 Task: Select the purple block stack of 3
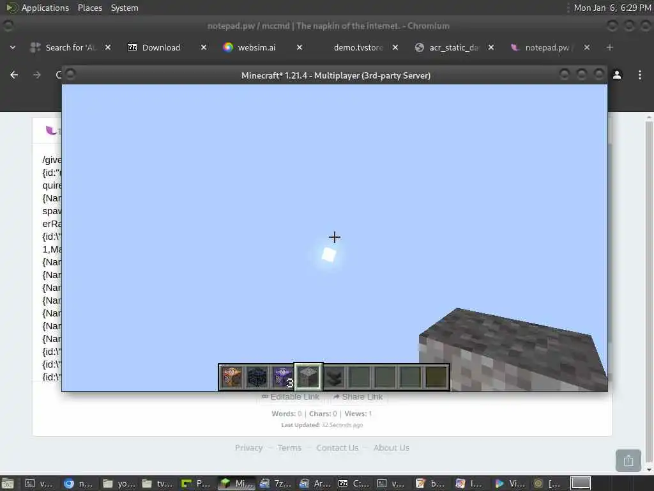click(282, 377)
